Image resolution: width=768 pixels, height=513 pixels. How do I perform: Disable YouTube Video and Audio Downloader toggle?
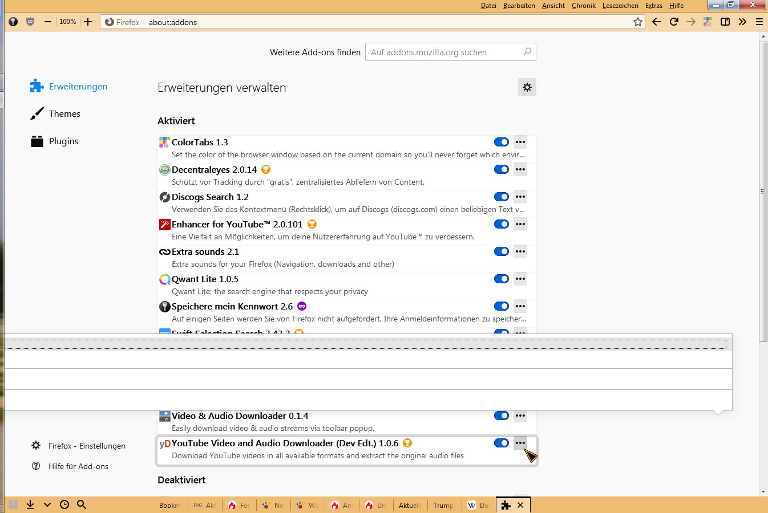502,443
